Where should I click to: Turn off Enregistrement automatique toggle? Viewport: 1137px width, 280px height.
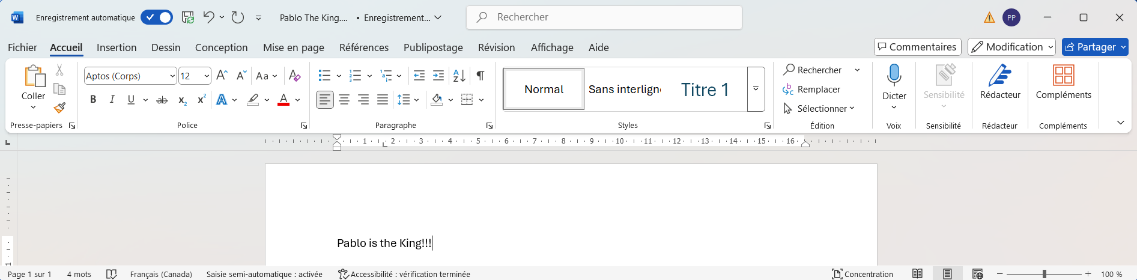[x=157, y=17]
